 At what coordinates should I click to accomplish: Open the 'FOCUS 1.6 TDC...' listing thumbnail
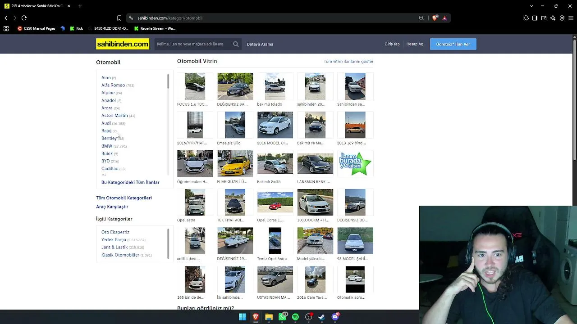tap(195, 86)
